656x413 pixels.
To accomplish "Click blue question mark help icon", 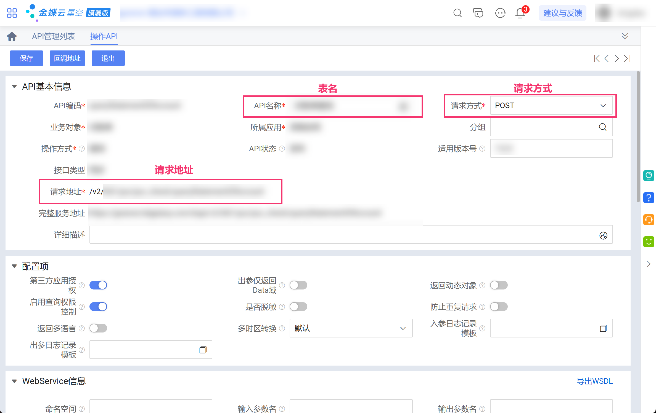I will click(x=649, y=198).
